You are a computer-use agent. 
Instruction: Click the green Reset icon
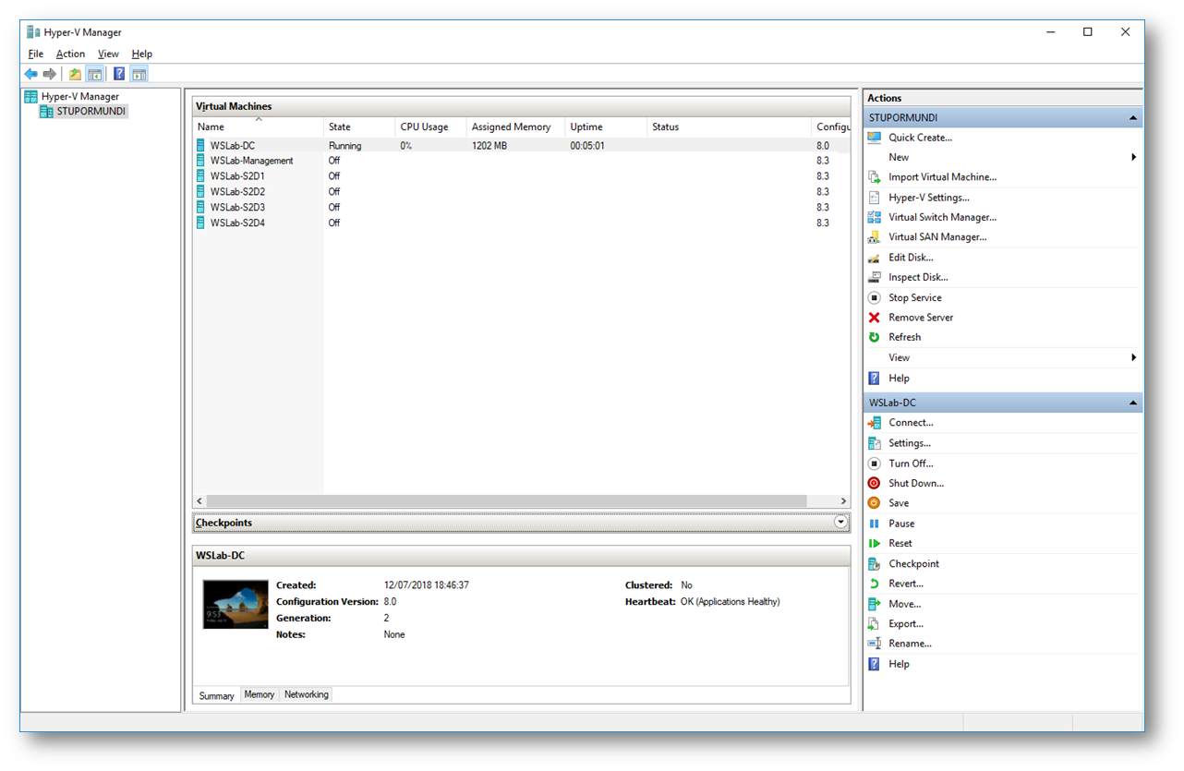point(875,544)
